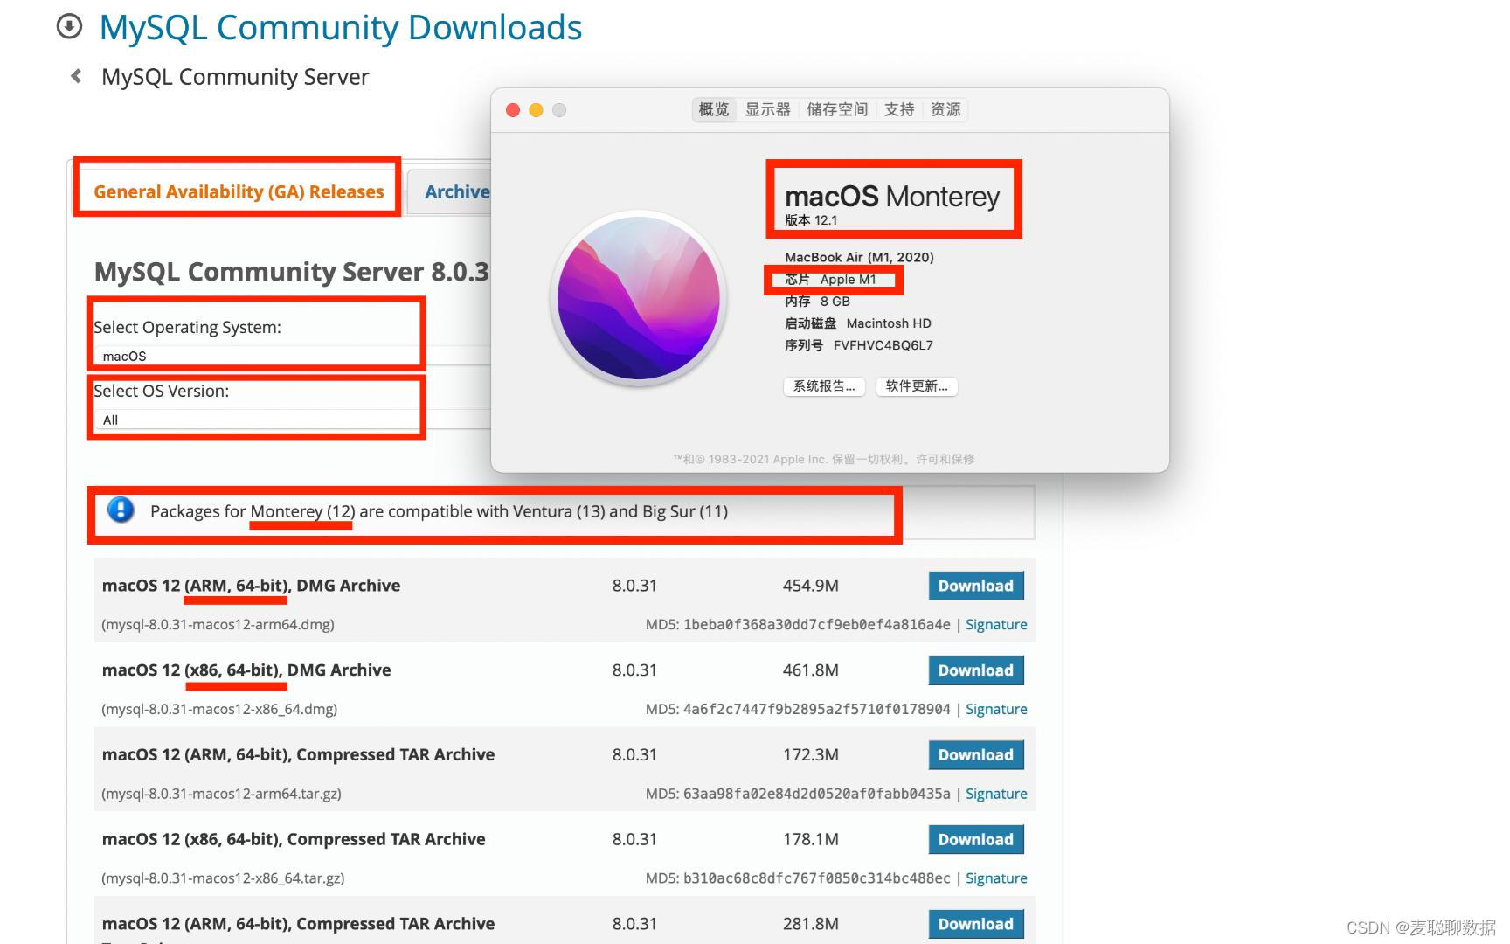1510x944 pixels.
Task: Click the macOS Monterey logo image
Action: click(640, 297)
